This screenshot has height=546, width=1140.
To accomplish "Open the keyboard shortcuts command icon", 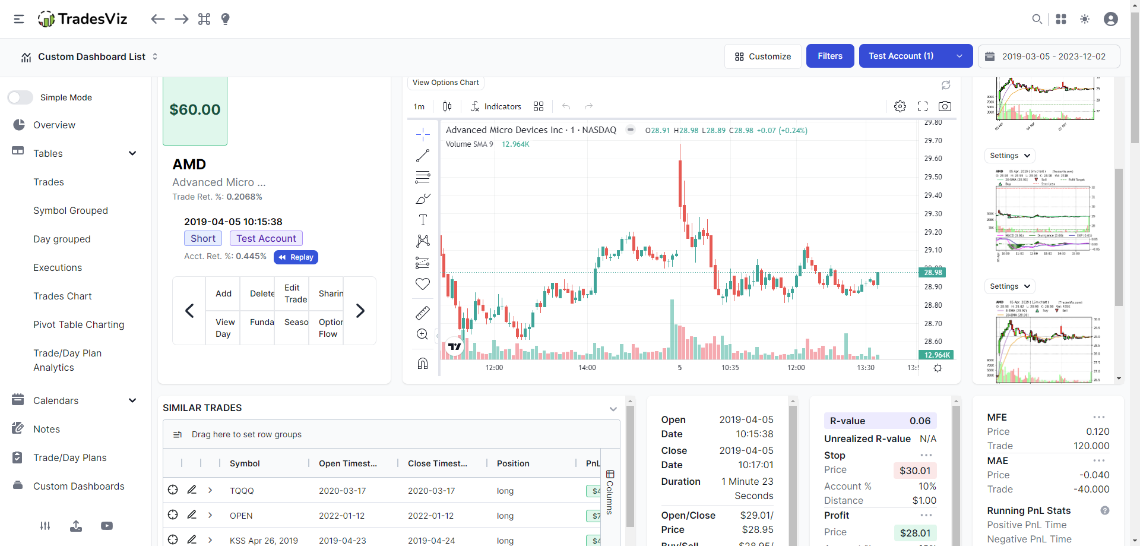I will (204, 19).
